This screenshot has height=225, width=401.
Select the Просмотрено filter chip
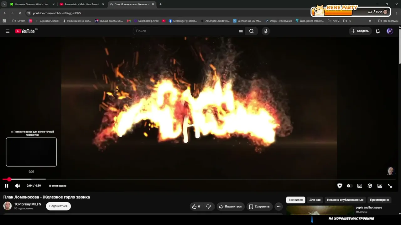pos(379,200)
